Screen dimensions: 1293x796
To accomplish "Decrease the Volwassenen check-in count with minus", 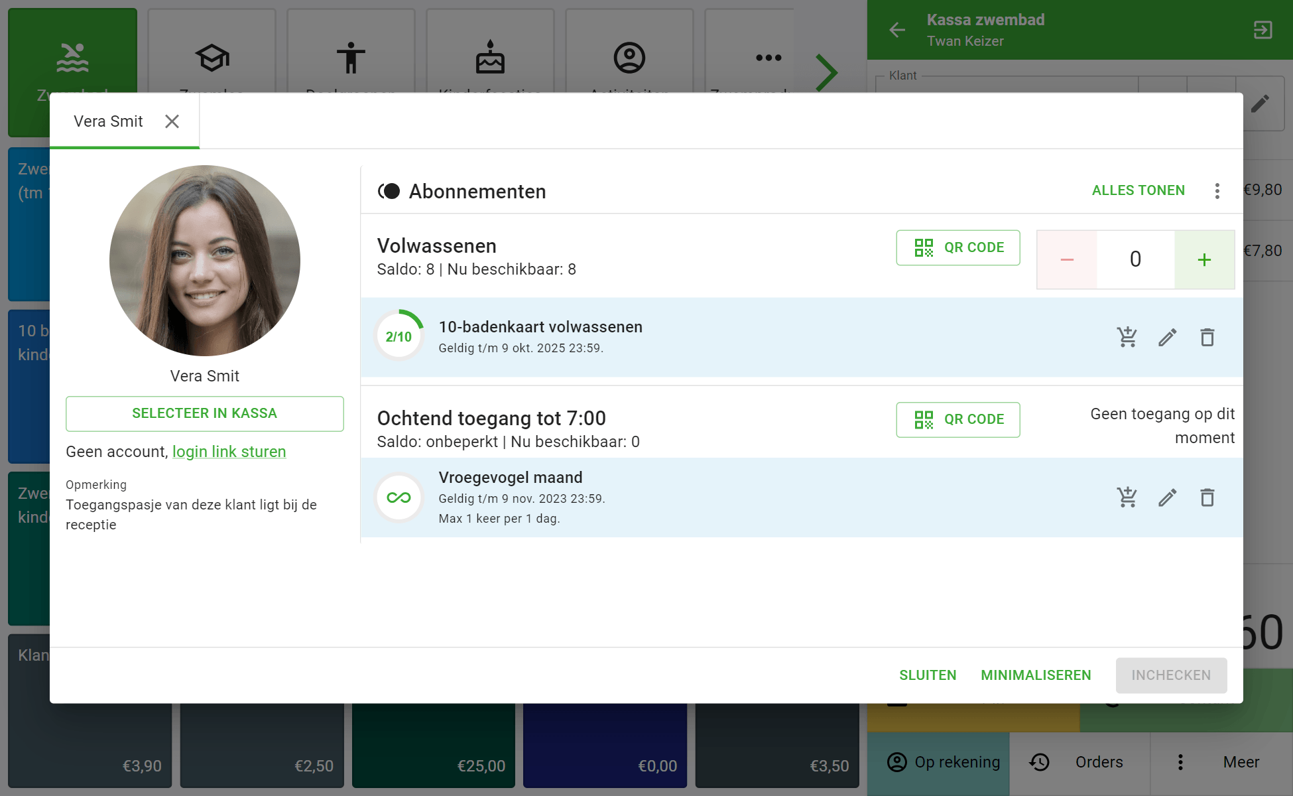I will click(x=1067, y=259).
